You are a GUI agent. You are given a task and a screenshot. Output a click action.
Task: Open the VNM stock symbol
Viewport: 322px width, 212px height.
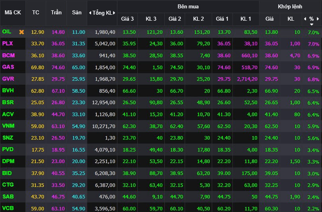click(x=8, y=126)
